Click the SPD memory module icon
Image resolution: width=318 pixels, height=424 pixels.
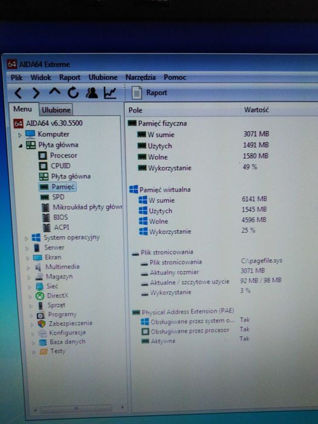point(45,197)
